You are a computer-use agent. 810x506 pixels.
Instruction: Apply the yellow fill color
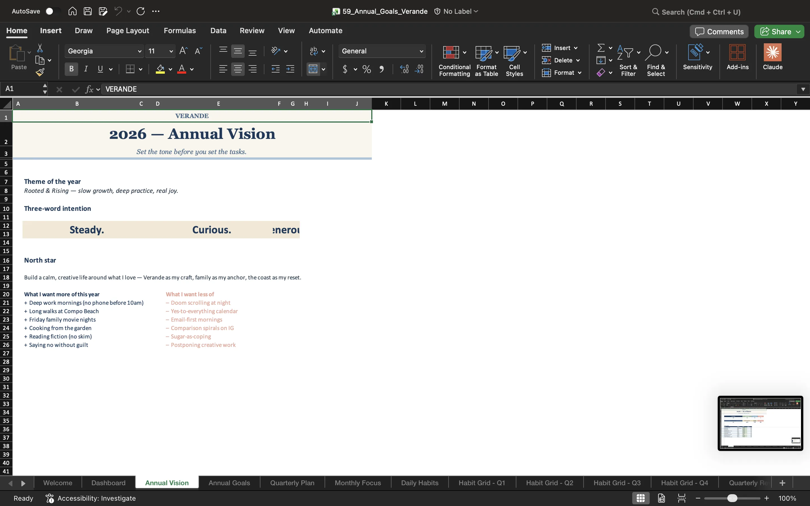pos(160,69)
